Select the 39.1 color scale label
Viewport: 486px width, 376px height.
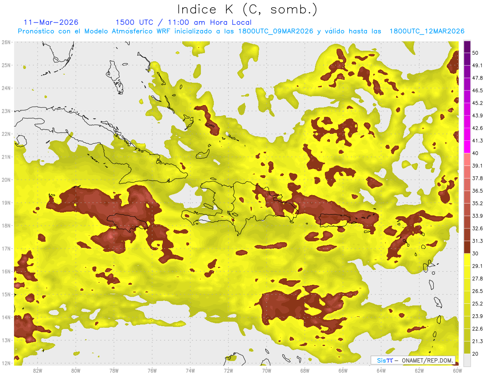coord(477,166)
